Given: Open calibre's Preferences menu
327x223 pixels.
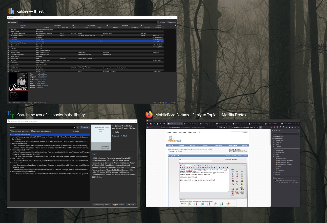Looking at the screenshot, I should [11, 20].
